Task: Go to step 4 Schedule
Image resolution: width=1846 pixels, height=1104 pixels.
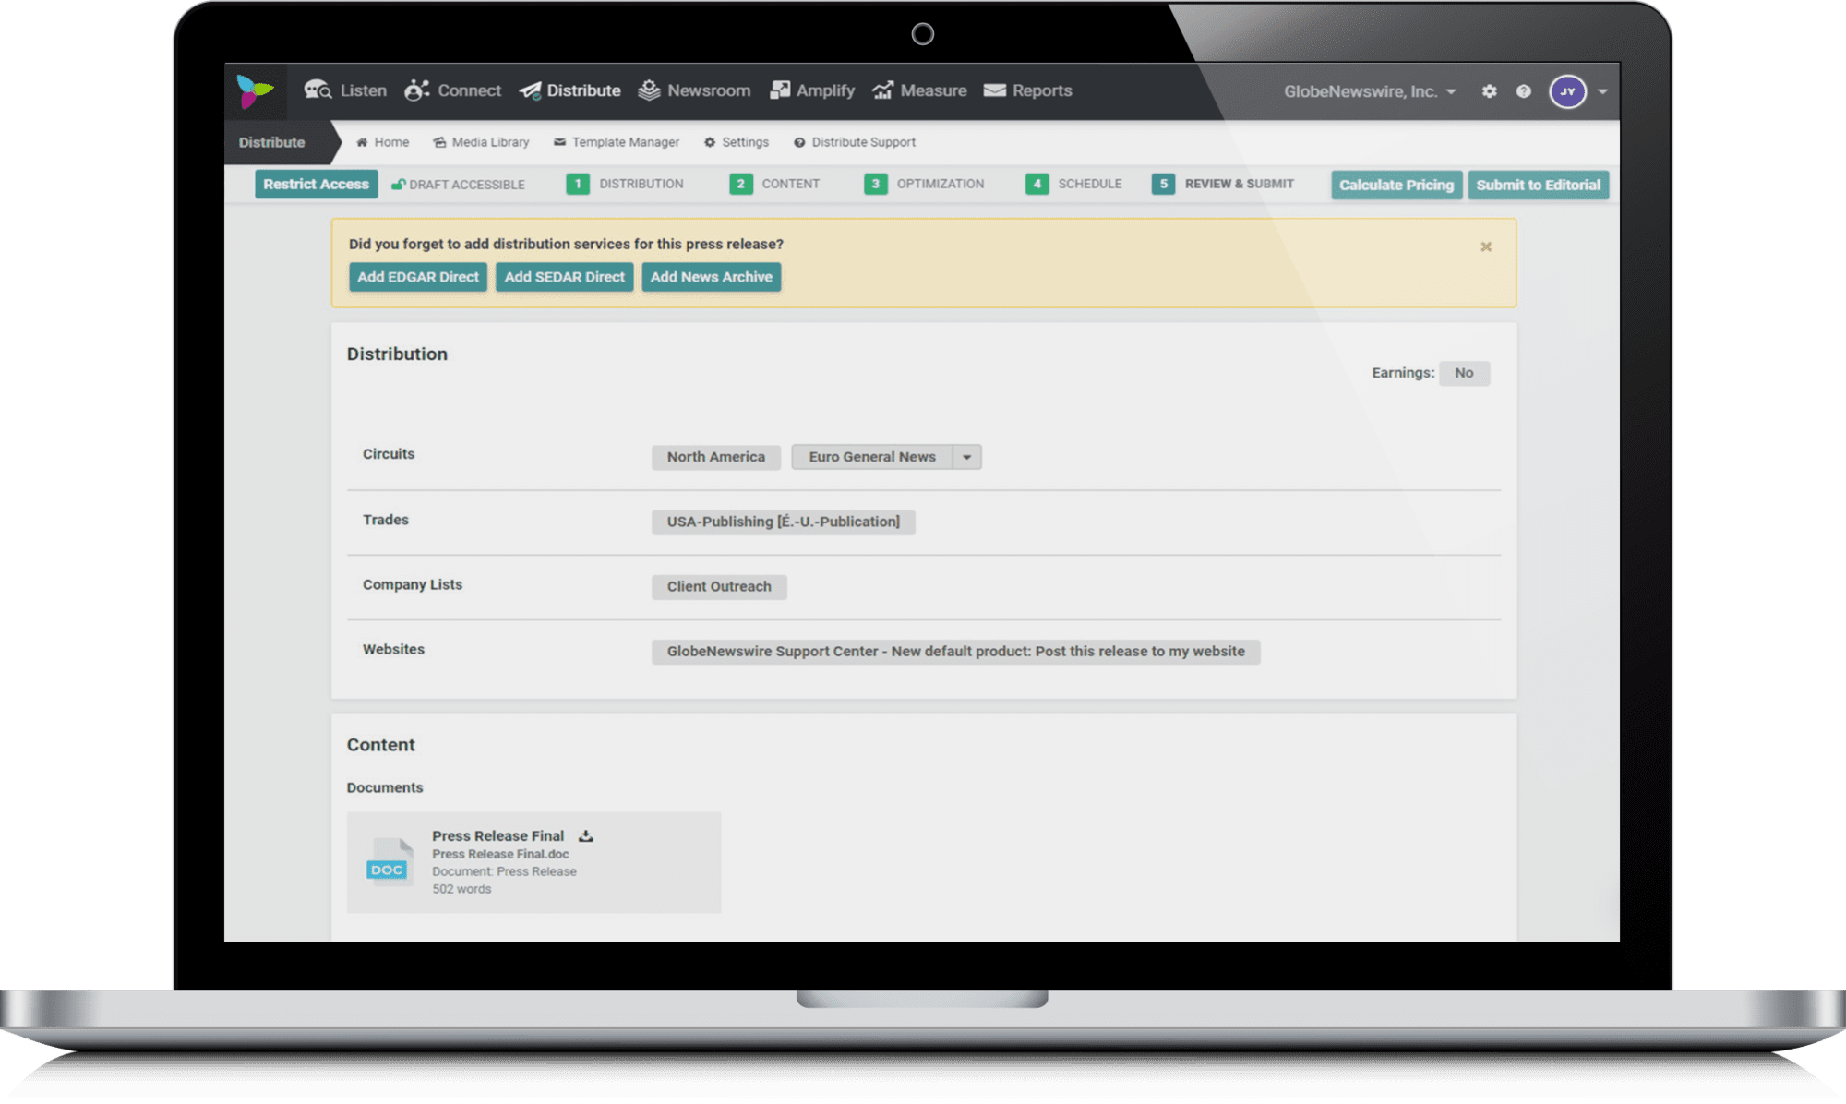Action: [1073, 184]
